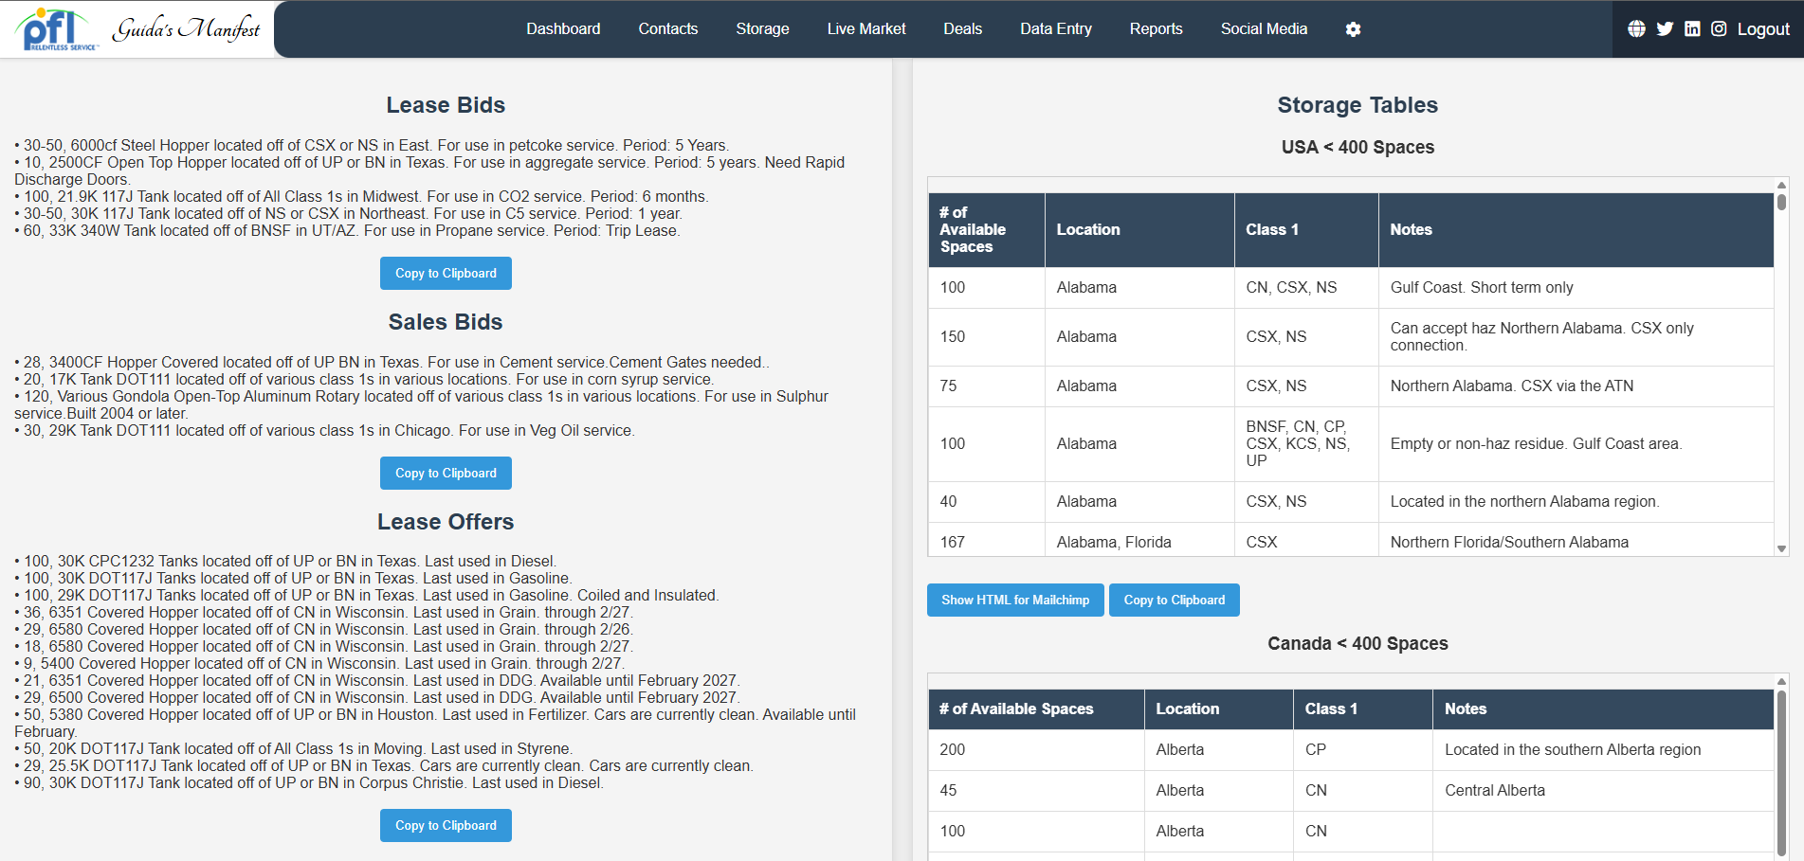
Task: Log out via Logout link
Action: click(x=1763, y=29)
